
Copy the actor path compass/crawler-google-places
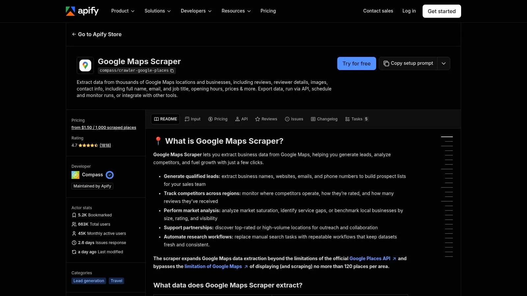(x=172, y=71)
